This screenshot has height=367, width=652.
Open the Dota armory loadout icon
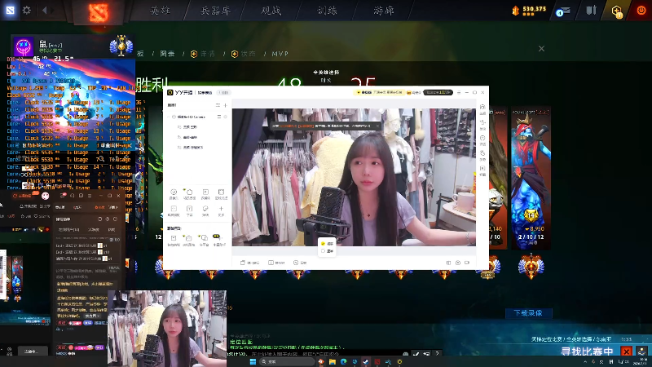coord(592,11)
